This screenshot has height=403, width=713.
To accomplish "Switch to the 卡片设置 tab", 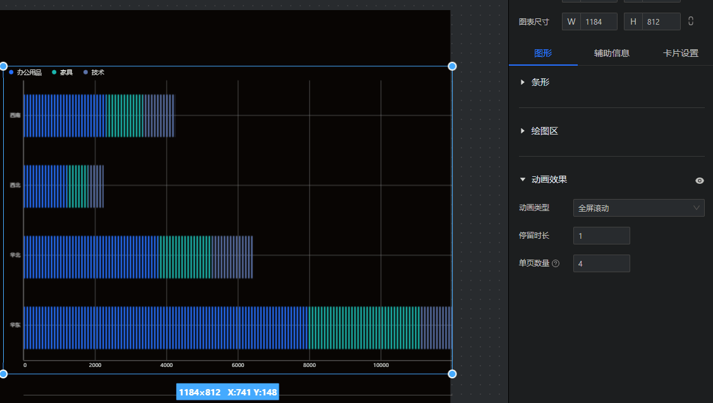I will (680, 53).
